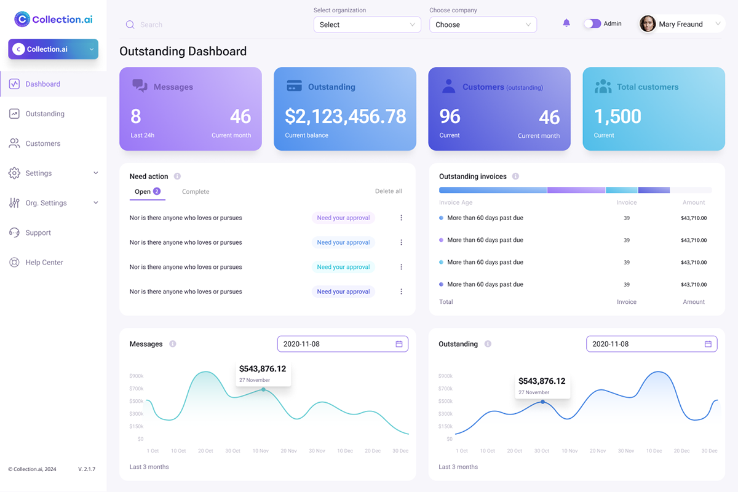This screenshot has height=492, width=738.
Task: Click info icon beside Outstanding invoices
Action: point(515,177)
